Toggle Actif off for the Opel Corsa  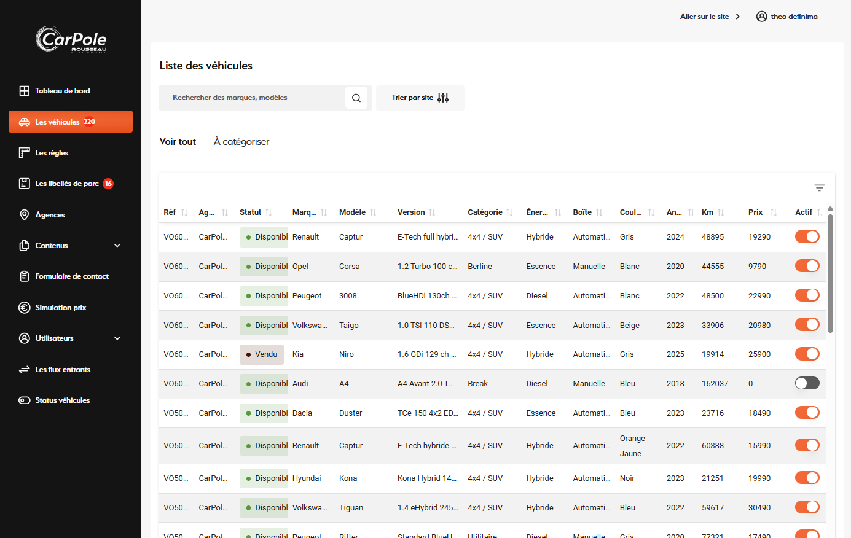pos(807,266)
